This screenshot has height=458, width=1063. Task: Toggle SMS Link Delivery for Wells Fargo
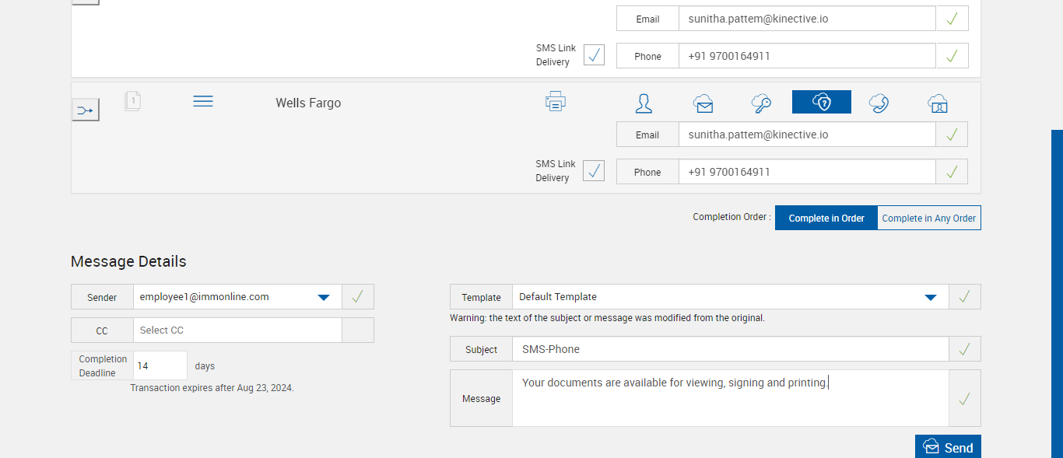(594, 170)
